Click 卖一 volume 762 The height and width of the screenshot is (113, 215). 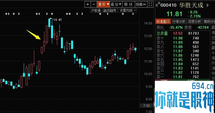tap(196, 77)
